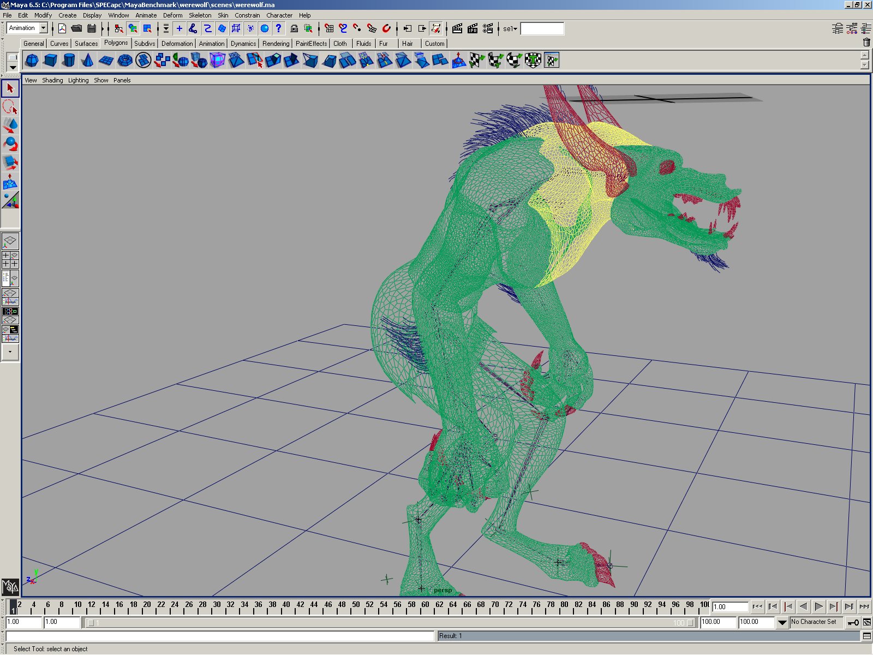The width and height of the screenshot is (873, 655).
Task: Toggle the selection lock icon
Action: click(294, 28)
